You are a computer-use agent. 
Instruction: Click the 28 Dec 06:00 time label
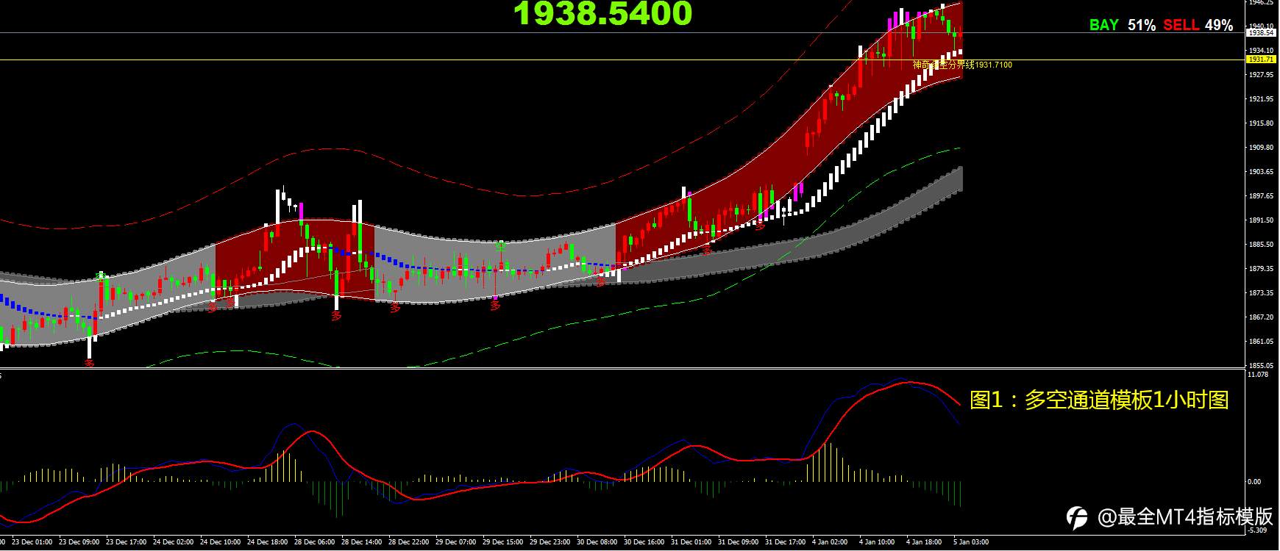pos(315,542)
